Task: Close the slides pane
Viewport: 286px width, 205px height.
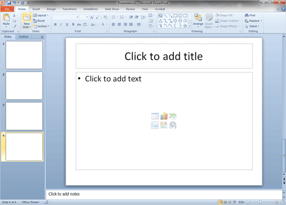Action: coord(42,37)
